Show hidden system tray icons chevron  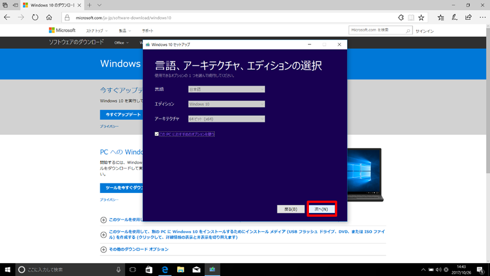coord(423,269)
